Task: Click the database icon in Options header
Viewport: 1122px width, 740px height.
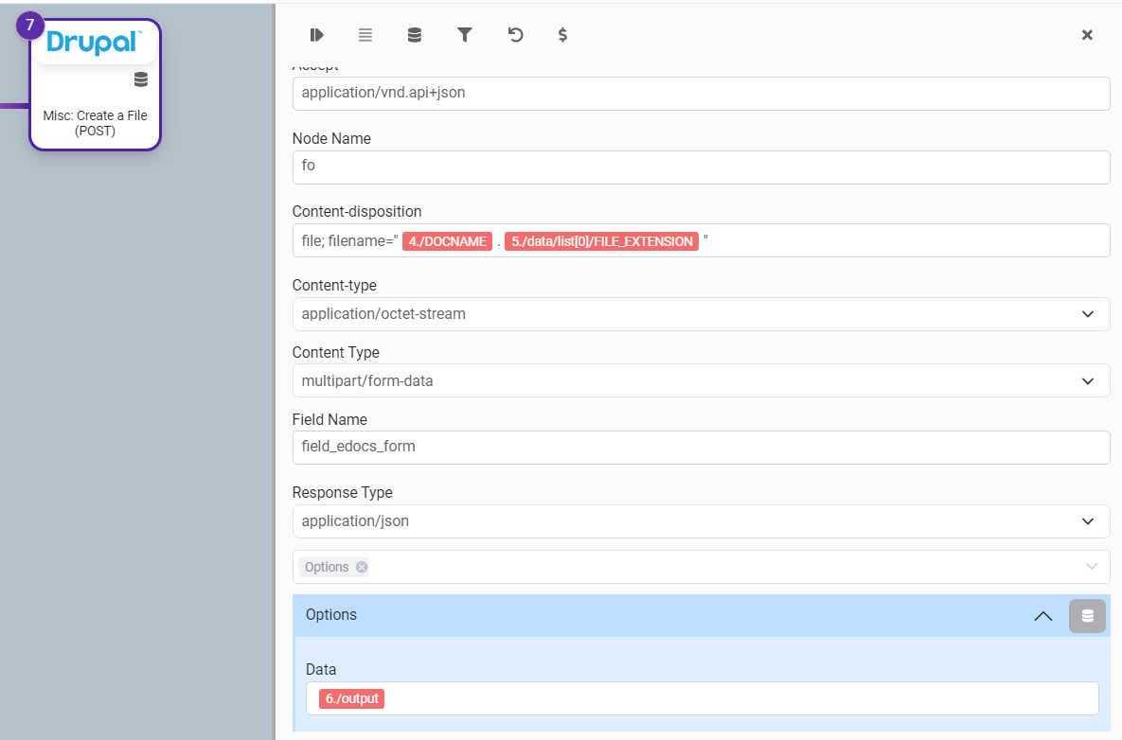Action: pyautogui.click(x=1087, y=616)
